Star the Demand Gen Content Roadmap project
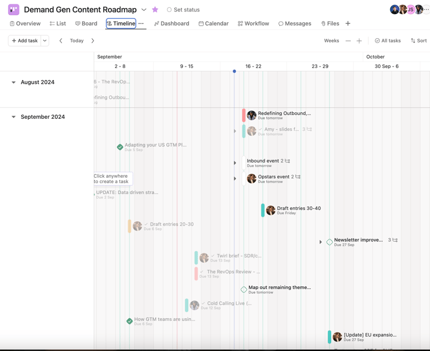Viewport: 430px width, 351px height. click(155, 10)
